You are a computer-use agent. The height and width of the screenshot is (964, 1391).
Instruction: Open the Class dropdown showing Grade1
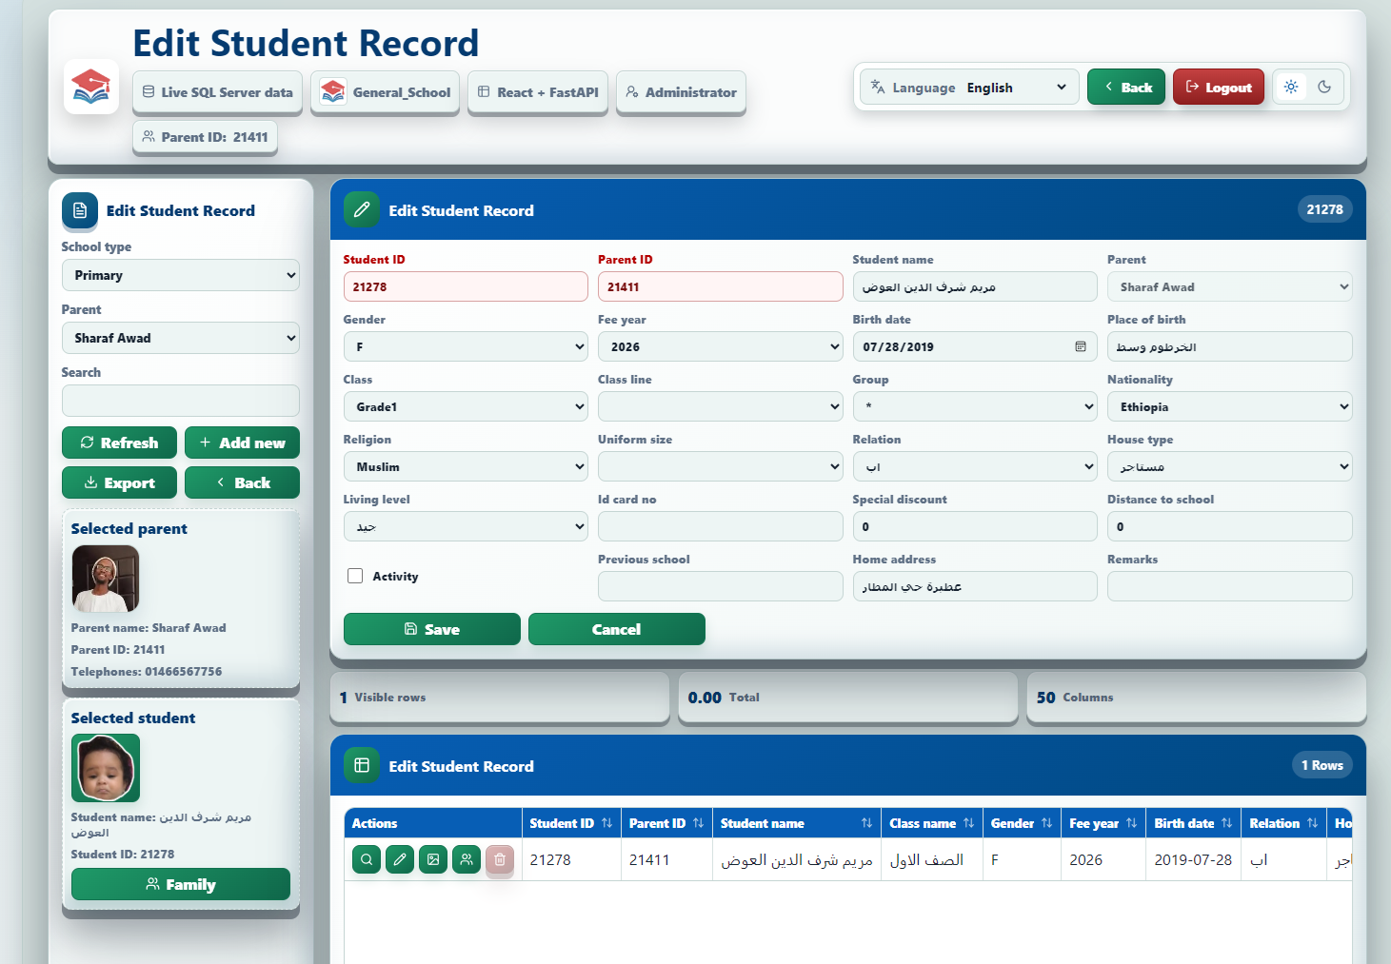(x=466, y=406)
